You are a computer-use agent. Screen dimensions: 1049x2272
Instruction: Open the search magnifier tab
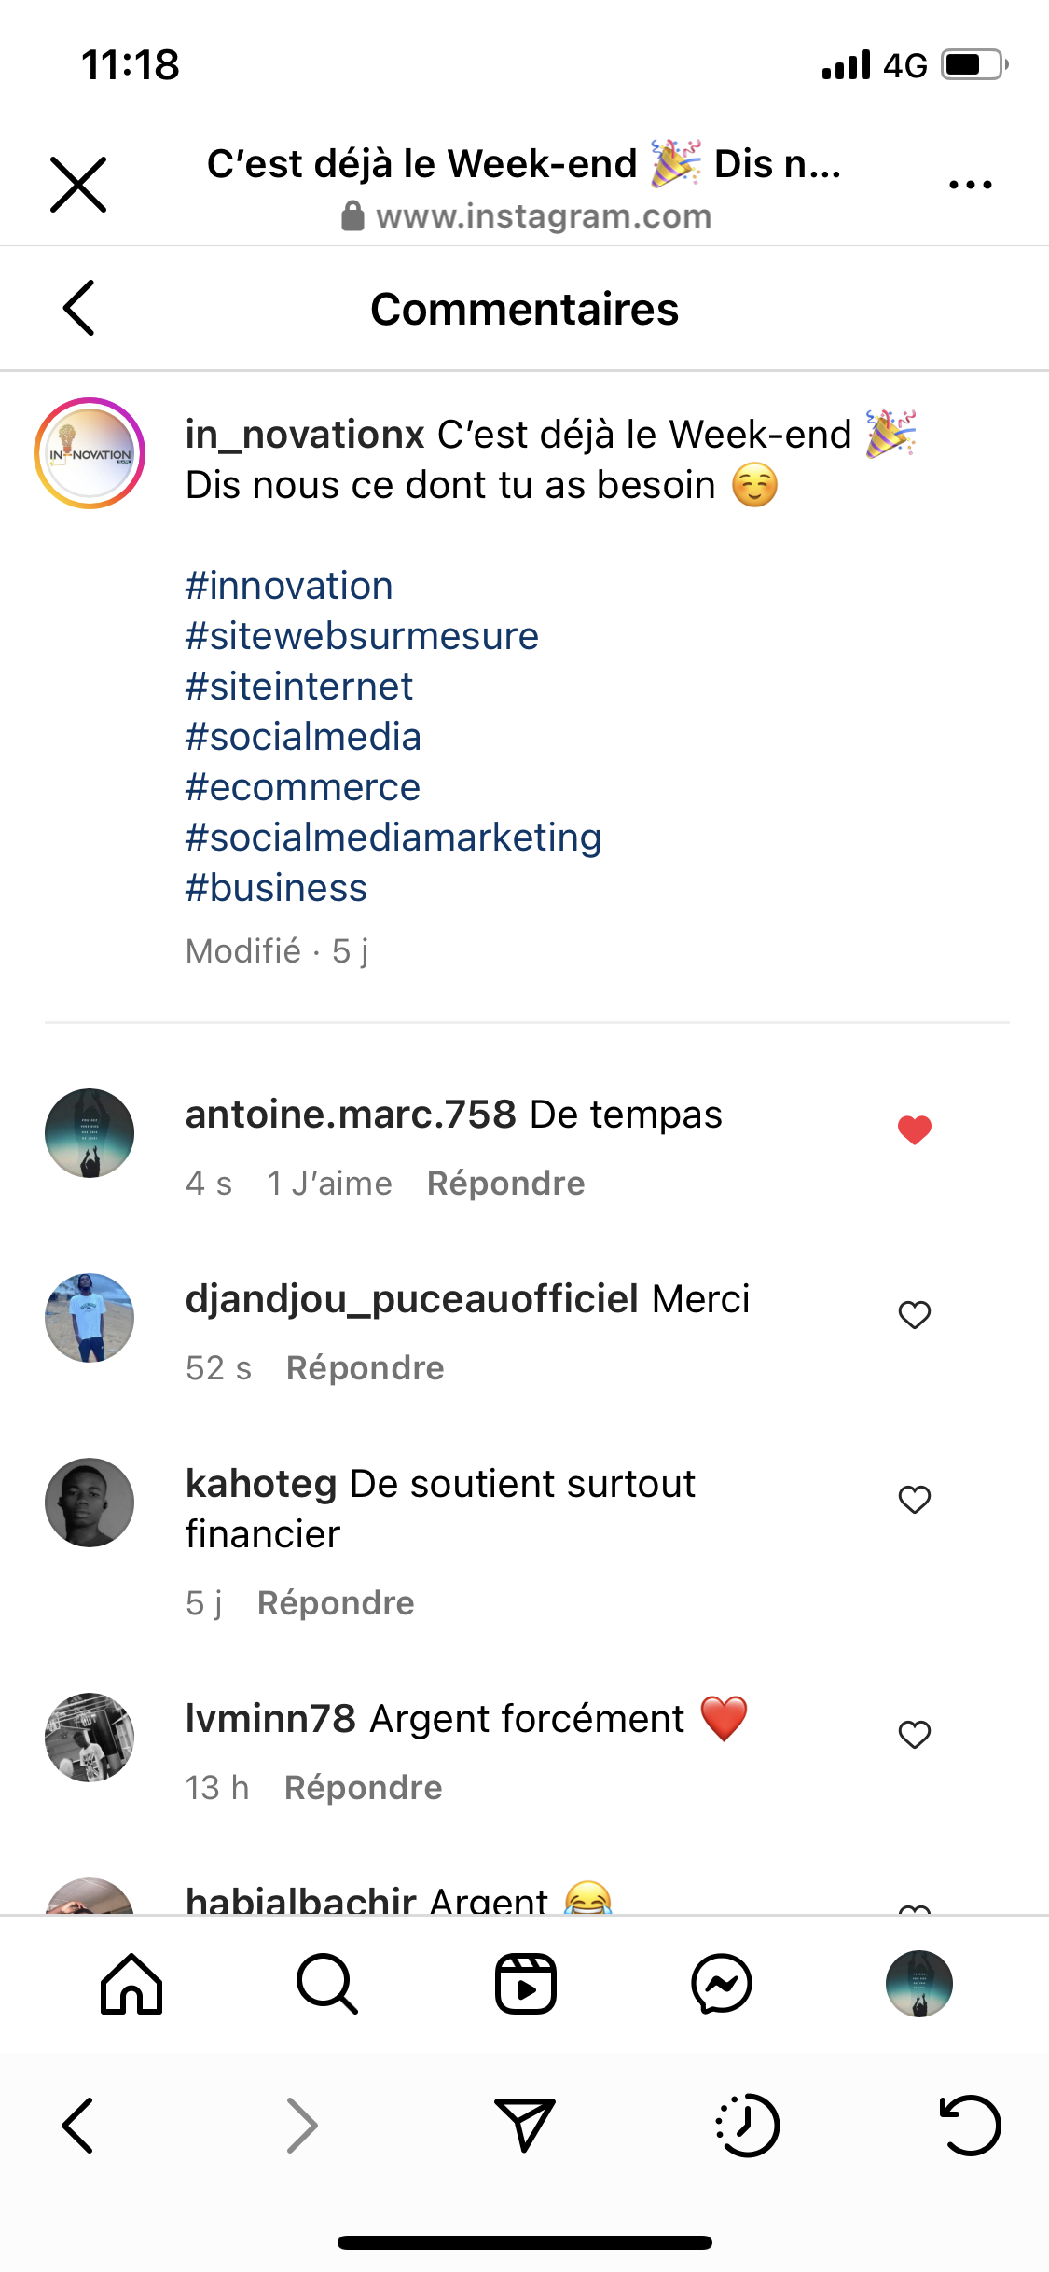(x=326, y=1984)
